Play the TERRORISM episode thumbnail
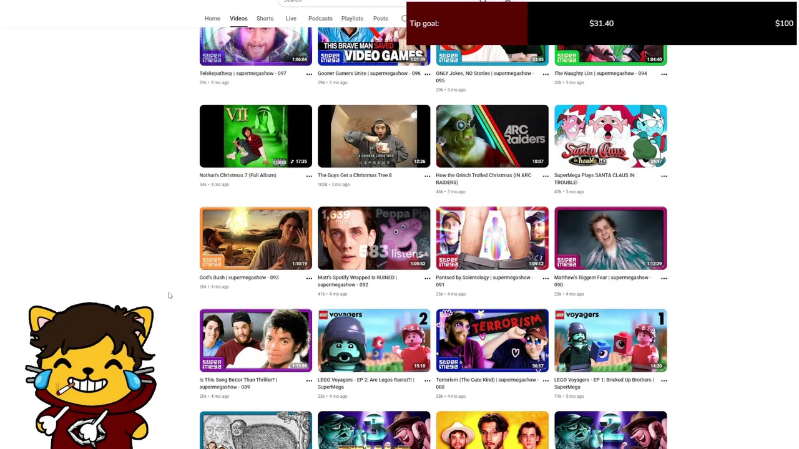The height and width of the screenshot is (449, 799). click(x=492, y=340)
